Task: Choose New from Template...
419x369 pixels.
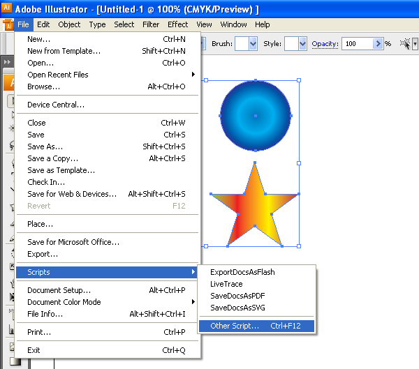Action: pos(107,51)
